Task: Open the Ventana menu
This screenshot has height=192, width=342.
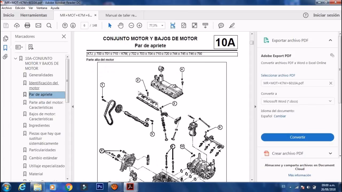Action: pyautogui.click(x=42, y=8)
